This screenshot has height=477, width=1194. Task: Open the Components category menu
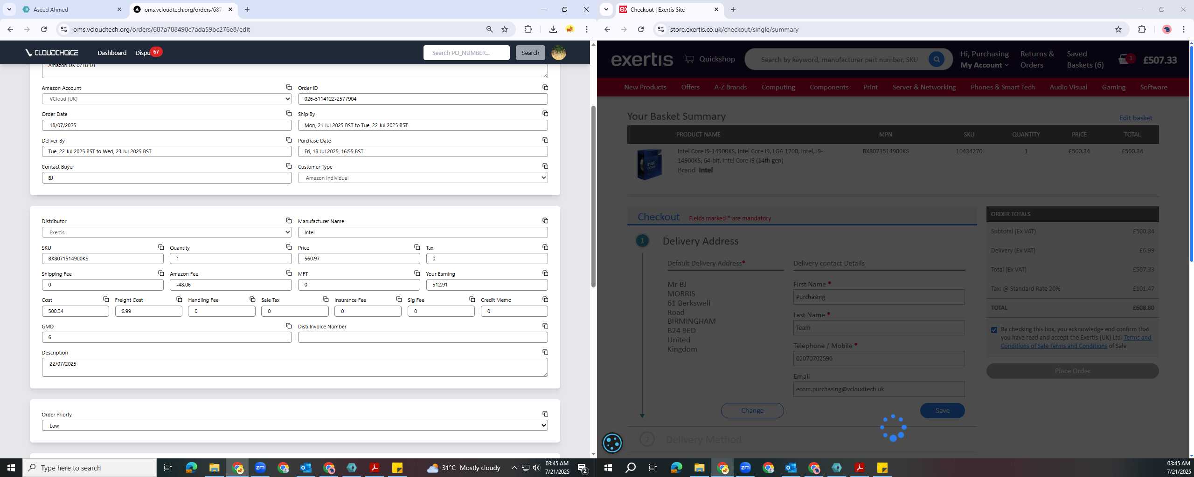pos(829,87)
